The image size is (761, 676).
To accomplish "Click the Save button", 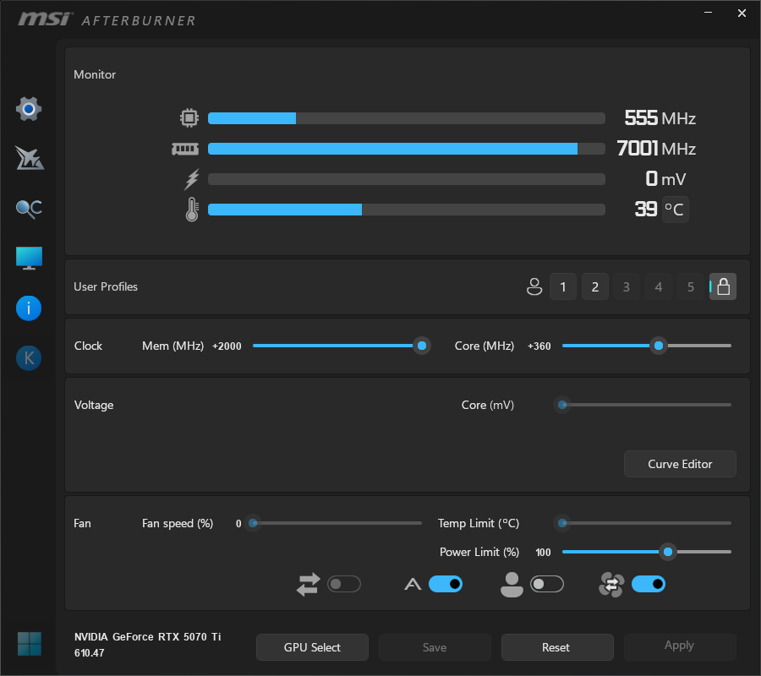I will pyautogui.click(x=435, y=647).
